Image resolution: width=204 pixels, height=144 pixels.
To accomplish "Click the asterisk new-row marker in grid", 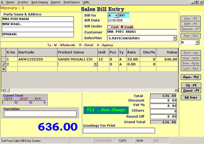I will pyautogui.click(x=3, y=69).
